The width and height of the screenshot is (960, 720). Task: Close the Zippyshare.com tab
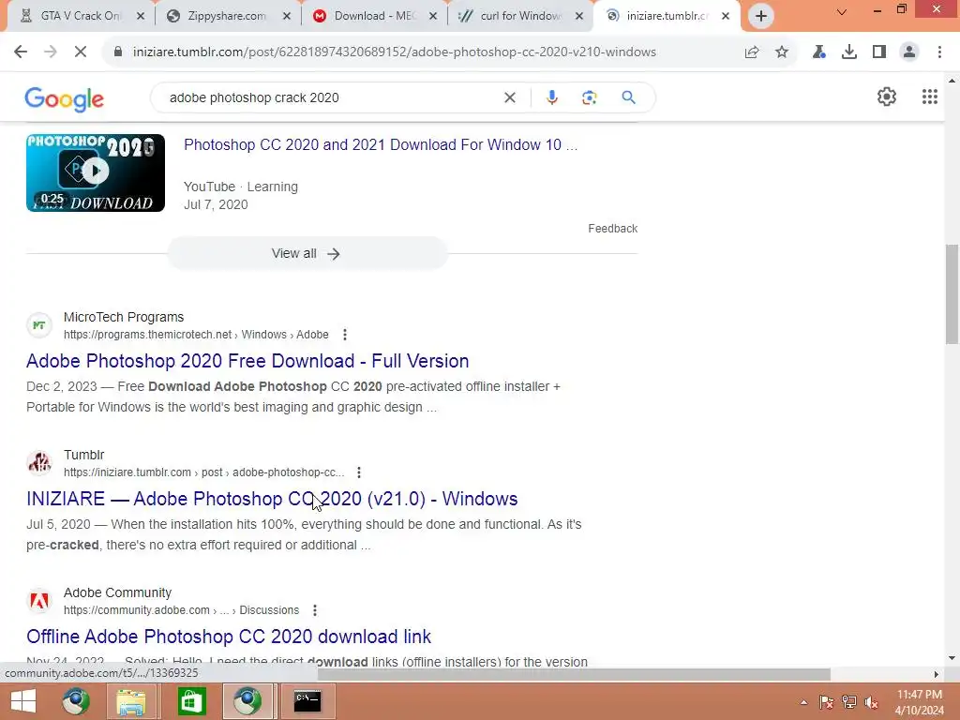(287, 16)
